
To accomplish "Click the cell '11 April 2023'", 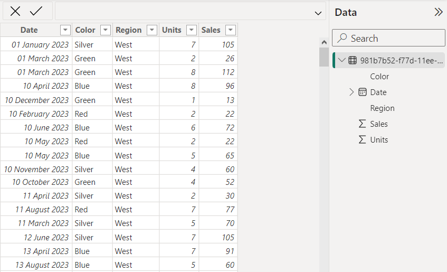I will (36, 195).
